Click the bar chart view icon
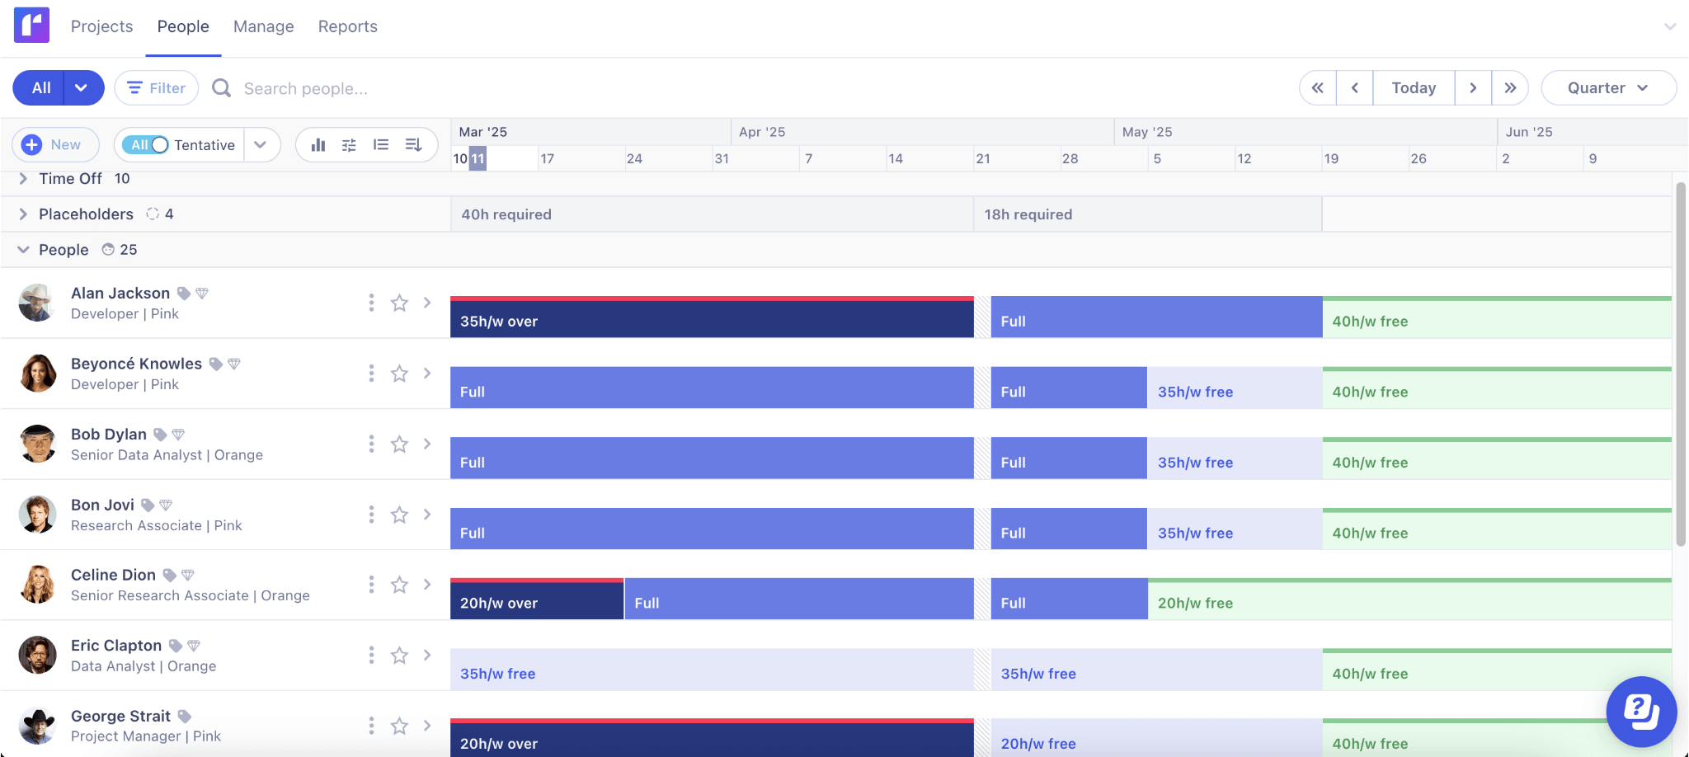1689x757 pixels. coord(318,145)
